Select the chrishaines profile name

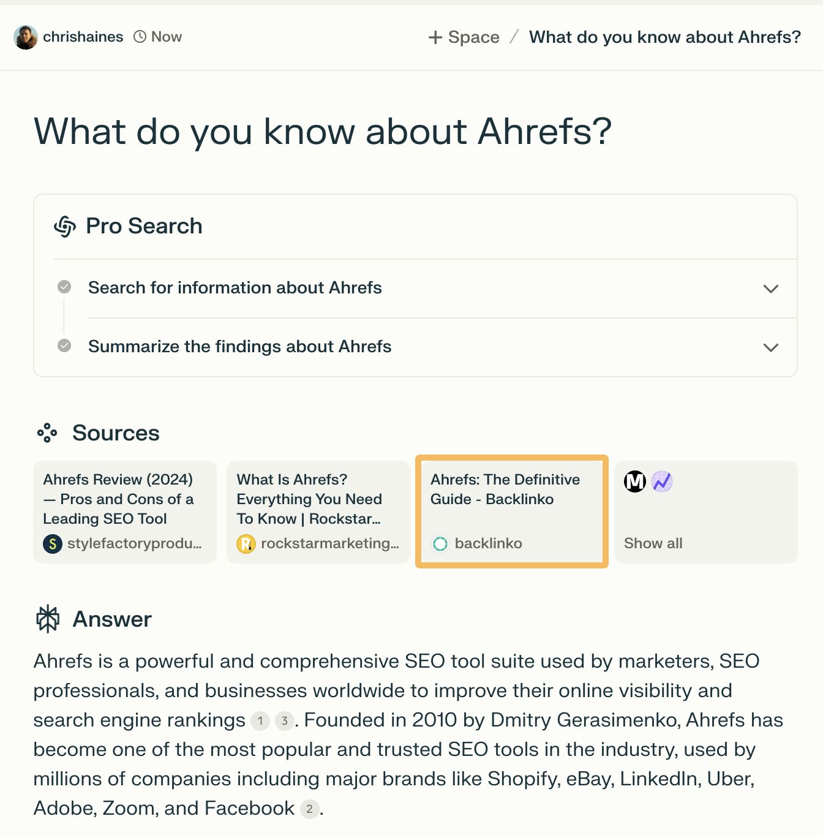click(x=83, y=36)
